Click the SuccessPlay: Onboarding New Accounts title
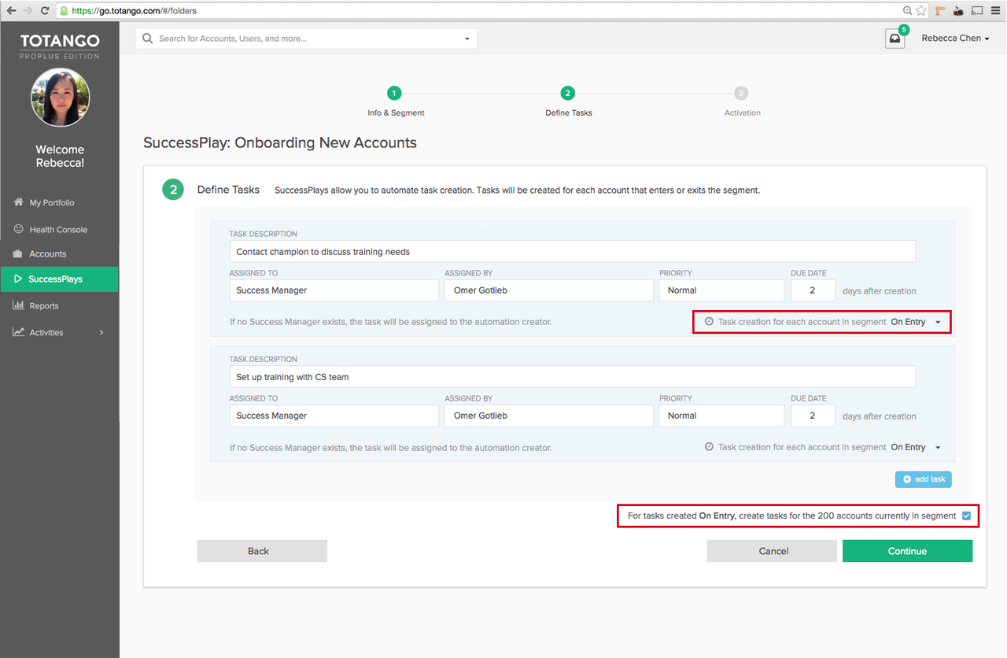 (x=280, y=142)
